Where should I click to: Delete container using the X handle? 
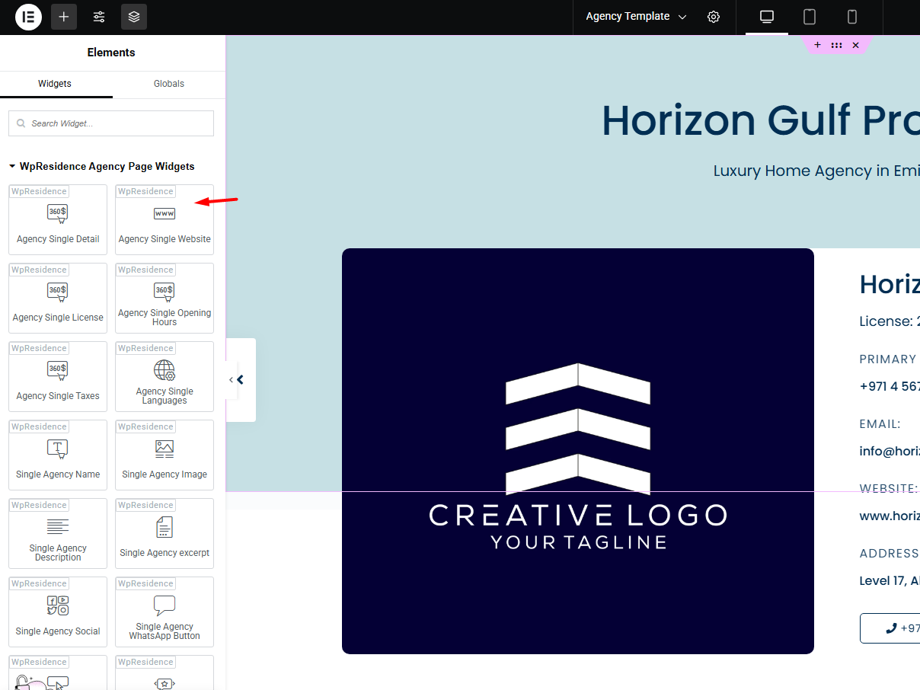pos(855,46)
